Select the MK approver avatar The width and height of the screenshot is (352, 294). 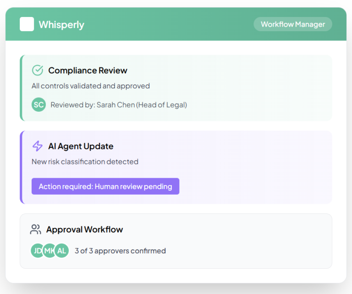pos(49,250)
